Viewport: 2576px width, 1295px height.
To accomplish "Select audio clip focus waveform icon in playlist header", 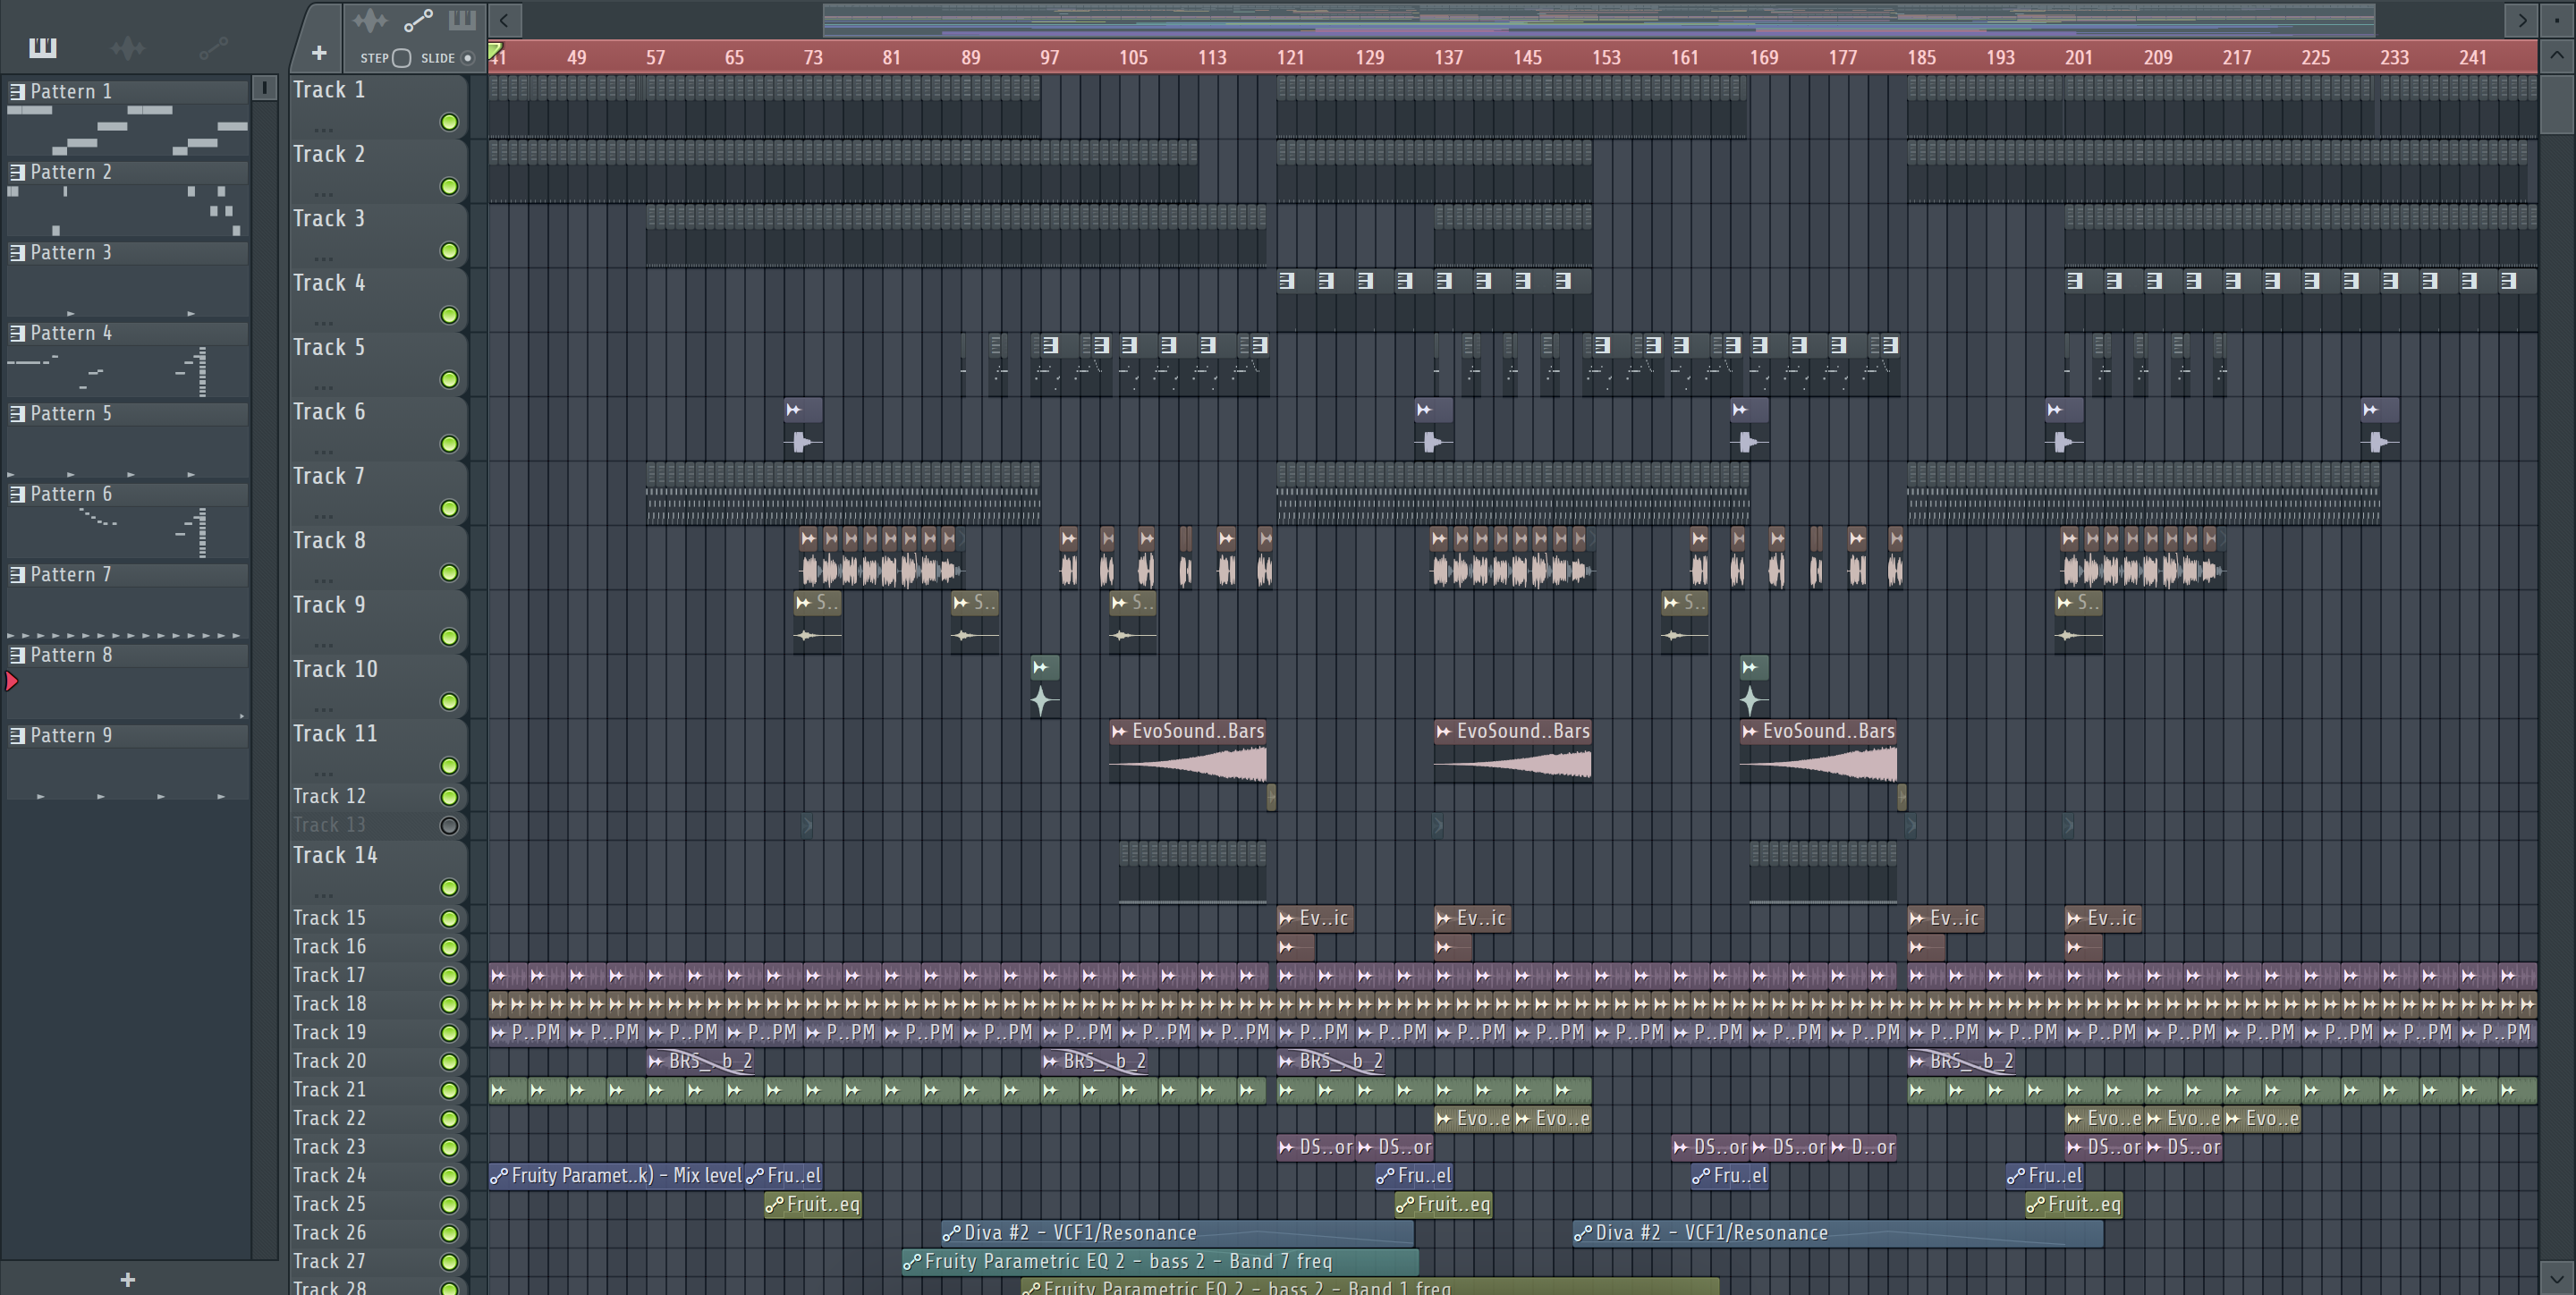I will [370, 20].
